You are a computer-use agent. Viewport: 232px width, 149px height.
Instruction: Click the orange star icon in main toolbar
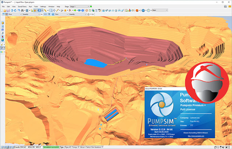click(x=65, y=10)
